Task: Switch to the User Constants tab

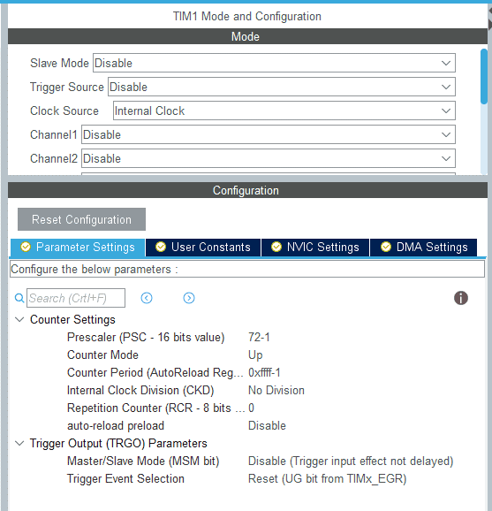Action: pyautogui.click(x=203, y=248)
